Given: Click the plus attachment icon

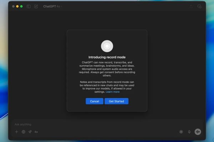Looking at the screenshot, I should (x=16, y=132).
